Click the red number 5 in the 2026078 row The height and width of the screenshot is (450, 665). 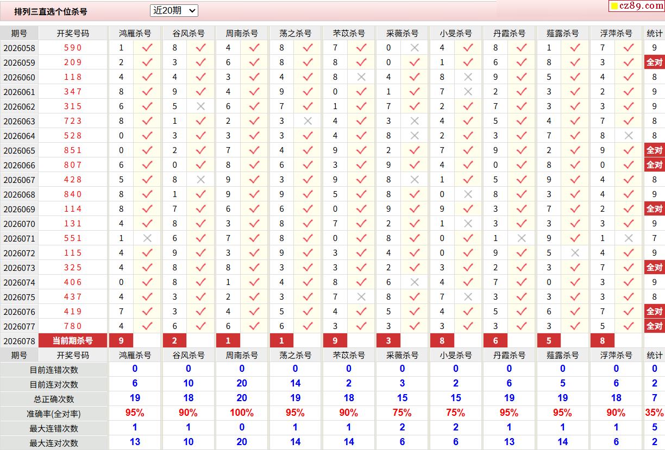549,341
